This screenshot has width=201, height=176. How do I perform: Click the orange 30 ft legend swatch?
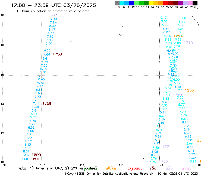[x=161, y=3]
